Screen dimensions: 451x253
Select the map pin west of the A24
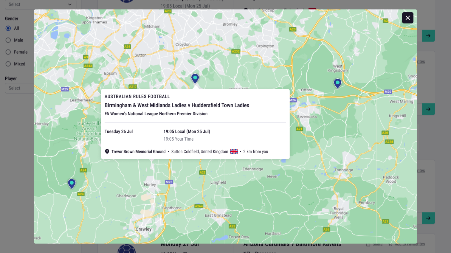coord(72,184)
